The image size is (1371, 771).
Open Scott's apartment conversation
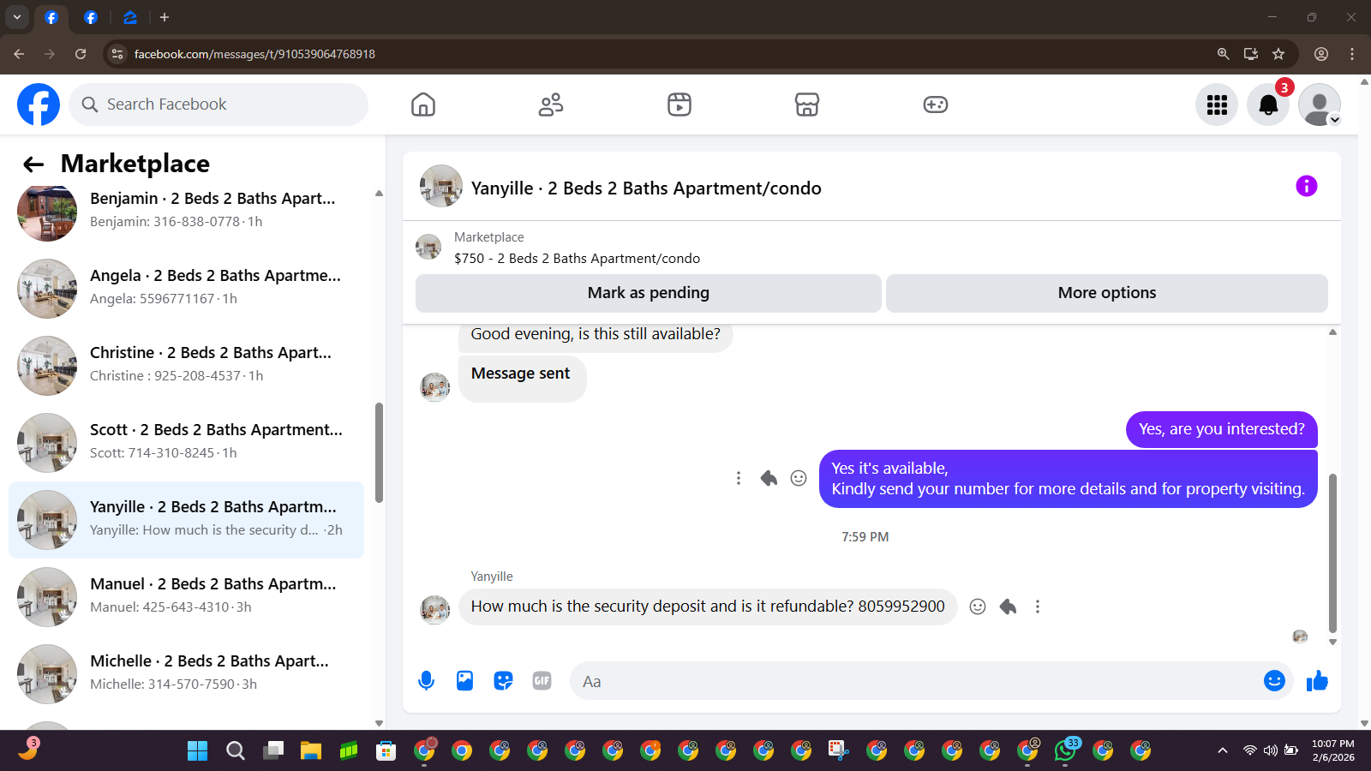186,443
